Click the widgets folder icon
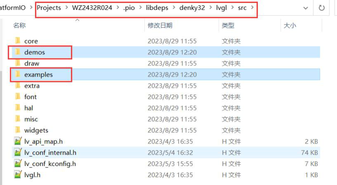This screenshot has width=337, height=185. pyautogui.click(x=18, y=130)
